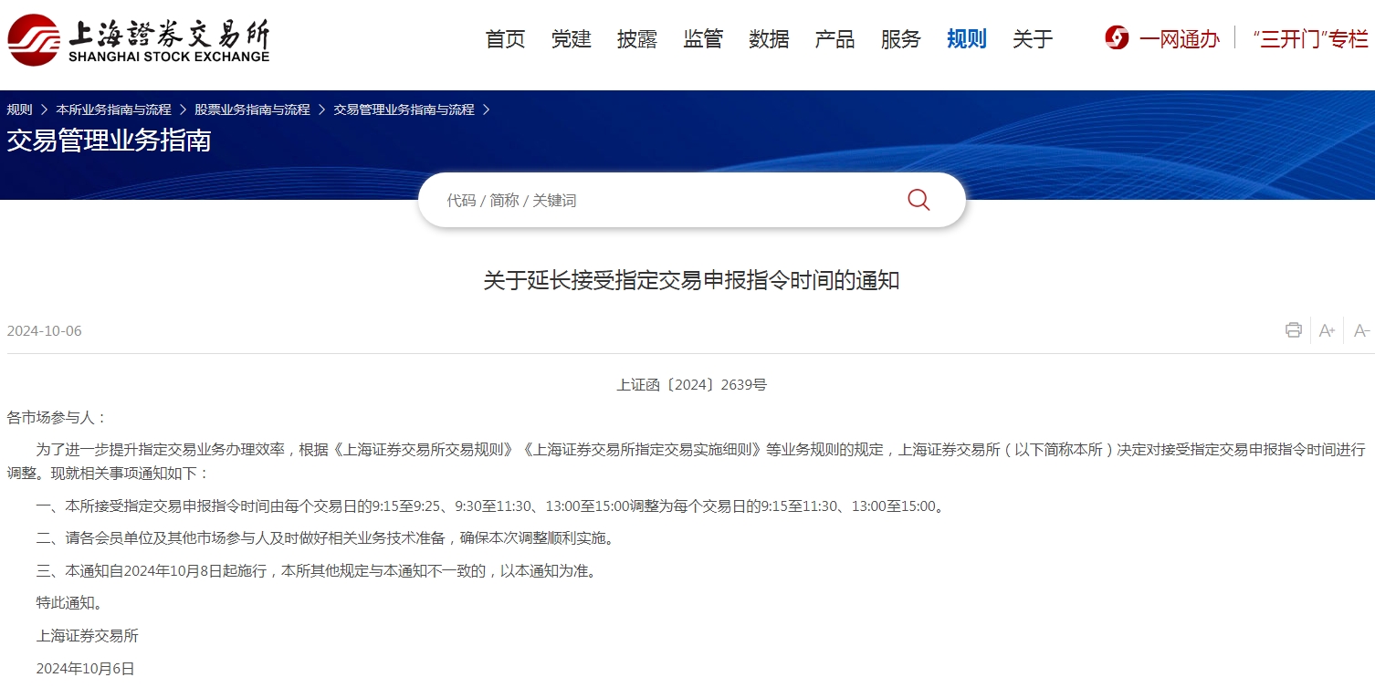The image size is (1375, 688).
Task: Click the line 特此通知。
Action: (70, 603)
